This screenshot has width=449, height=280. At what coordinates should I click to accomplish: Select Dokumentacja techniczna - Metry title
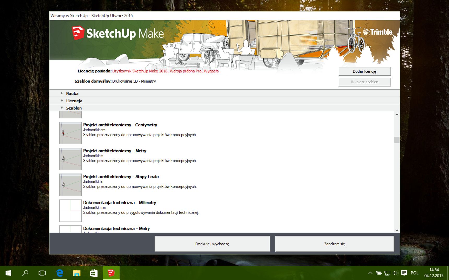click(116, 228)
